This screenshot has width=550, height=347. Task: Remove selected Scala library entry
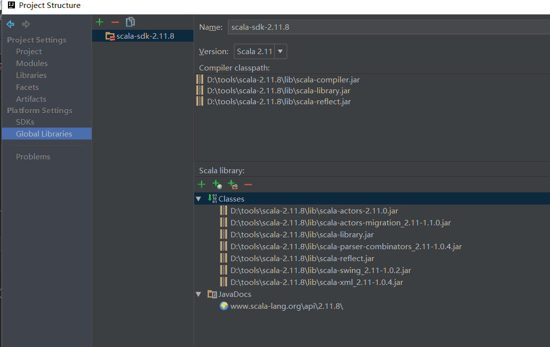click(x=248, y=185)
